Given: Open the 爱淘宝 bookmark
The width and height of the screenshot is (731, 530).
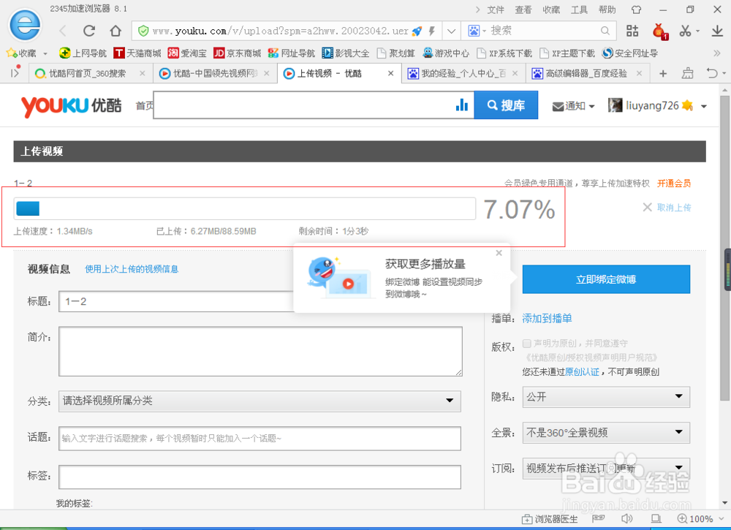Looking at the screenshot, I should pyautogui.click(x=187, y=53).
